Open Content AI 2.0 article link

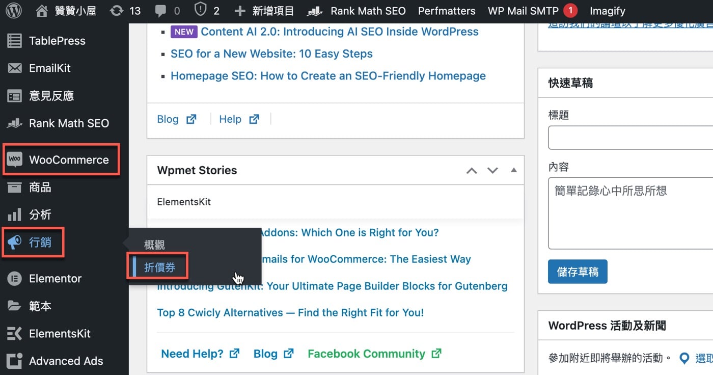point(340,32)
